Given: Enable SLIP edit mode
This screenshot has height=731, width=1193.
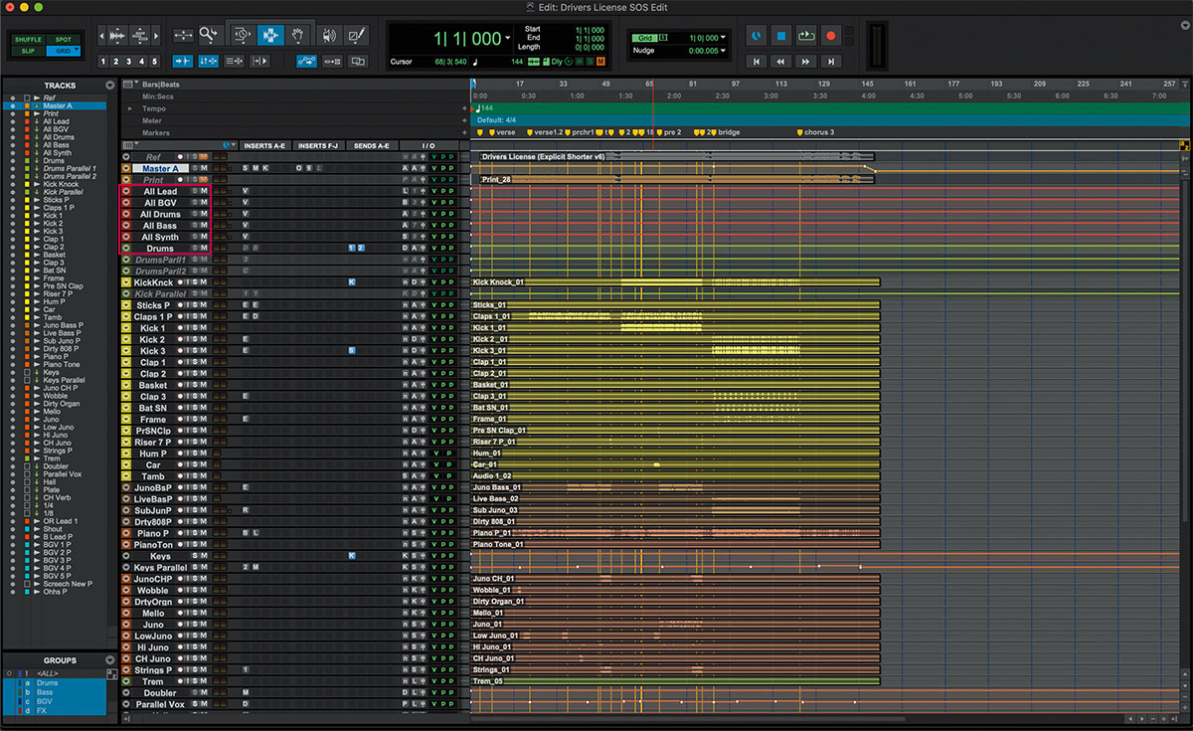Looking at the screenshot, I should point(28,51).
